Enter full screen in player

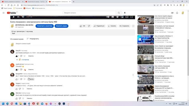131,17
